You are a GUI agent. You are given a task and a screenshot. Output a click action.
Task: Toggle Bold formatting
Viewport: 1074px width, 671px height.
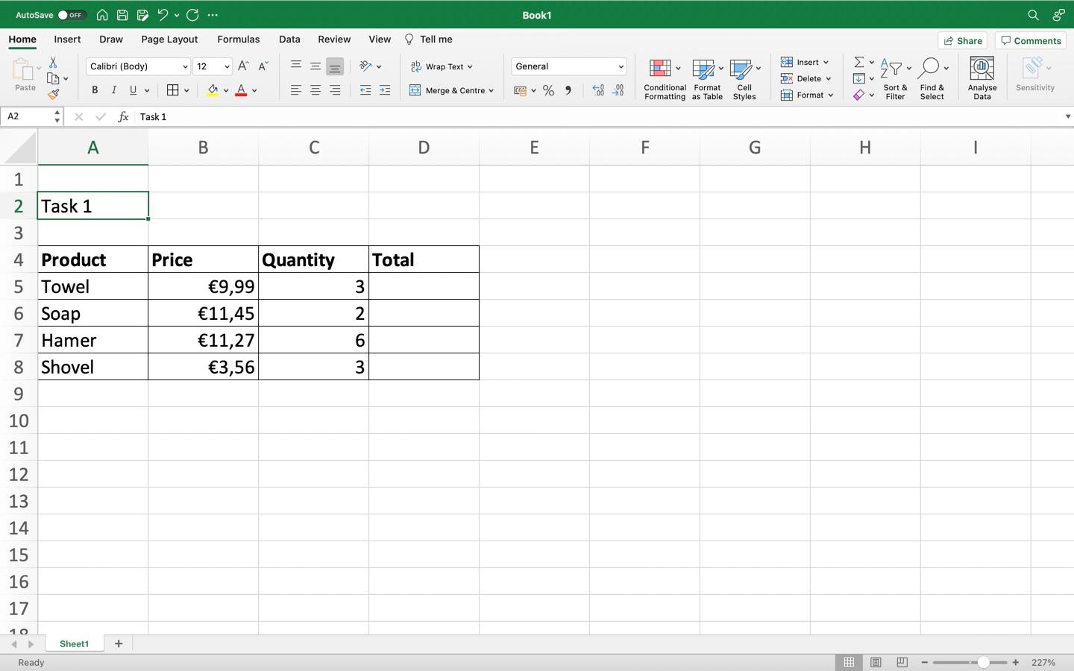click(x=95, y=90)
